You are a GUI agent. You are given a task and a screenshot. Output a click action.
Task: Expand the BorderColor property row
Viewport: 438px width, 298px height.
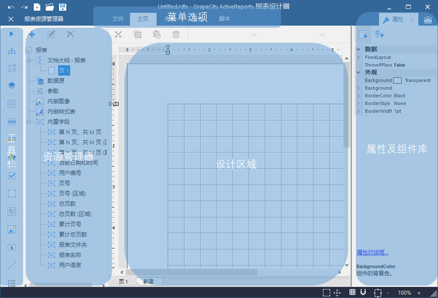[x=358, y=96]
